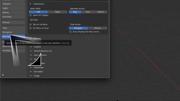Open the Editing preferences section
This screenshot has width=180, height=101.
(x=13, y=12)
